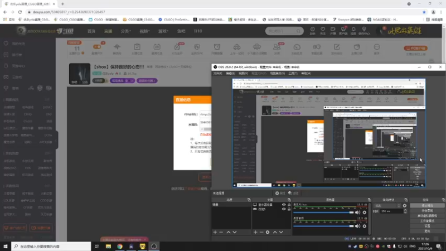Open settings gear for the 麦克风/Aux mixer channel

pyautogui.click(x=365, y=213)
